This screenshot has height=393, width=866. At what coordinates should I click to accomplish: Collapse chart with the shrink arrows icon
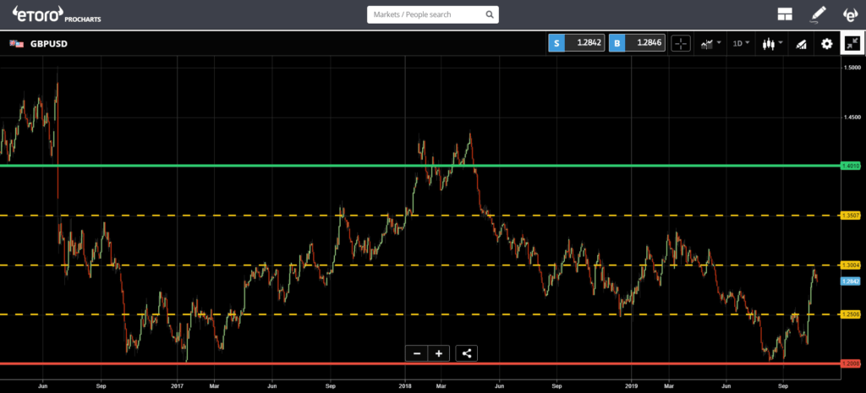pyautogui.click(x=851, y=43)
